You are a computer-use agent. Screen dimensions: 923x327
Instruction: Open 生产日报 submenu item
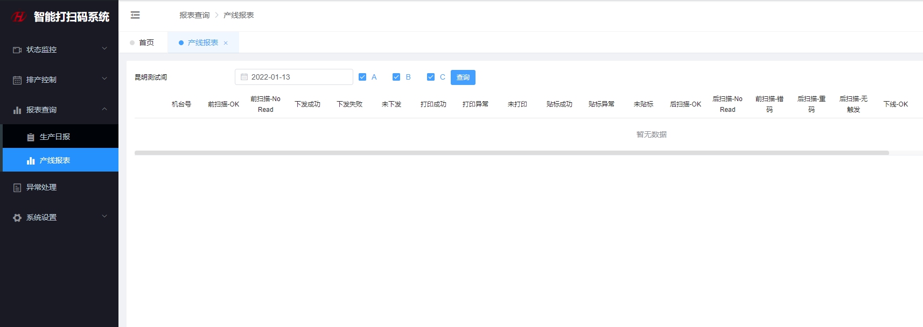[60, 137]
